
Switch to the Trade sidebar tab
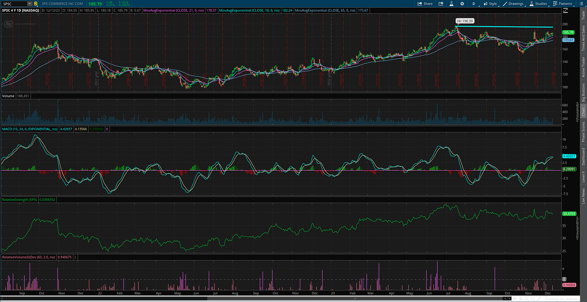[x=583, y=16]
